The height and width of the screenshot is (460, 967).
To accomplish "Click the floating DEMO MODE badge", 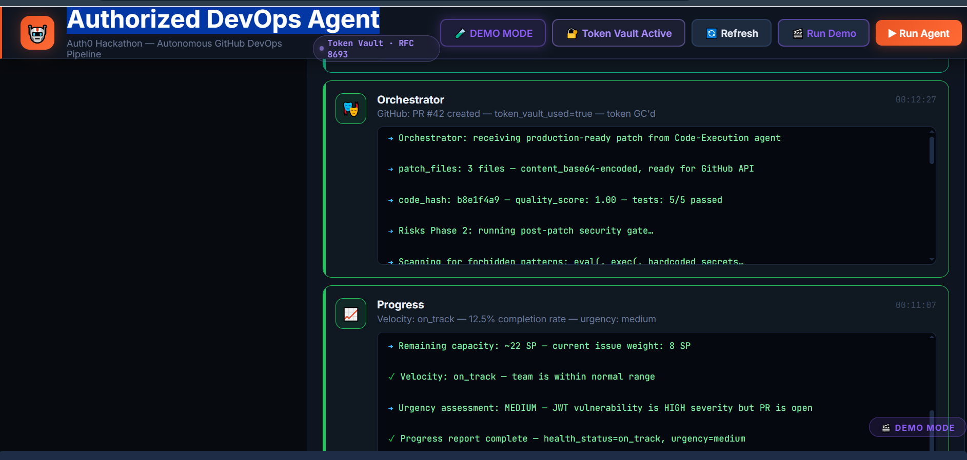I will [x=917, y=427].
